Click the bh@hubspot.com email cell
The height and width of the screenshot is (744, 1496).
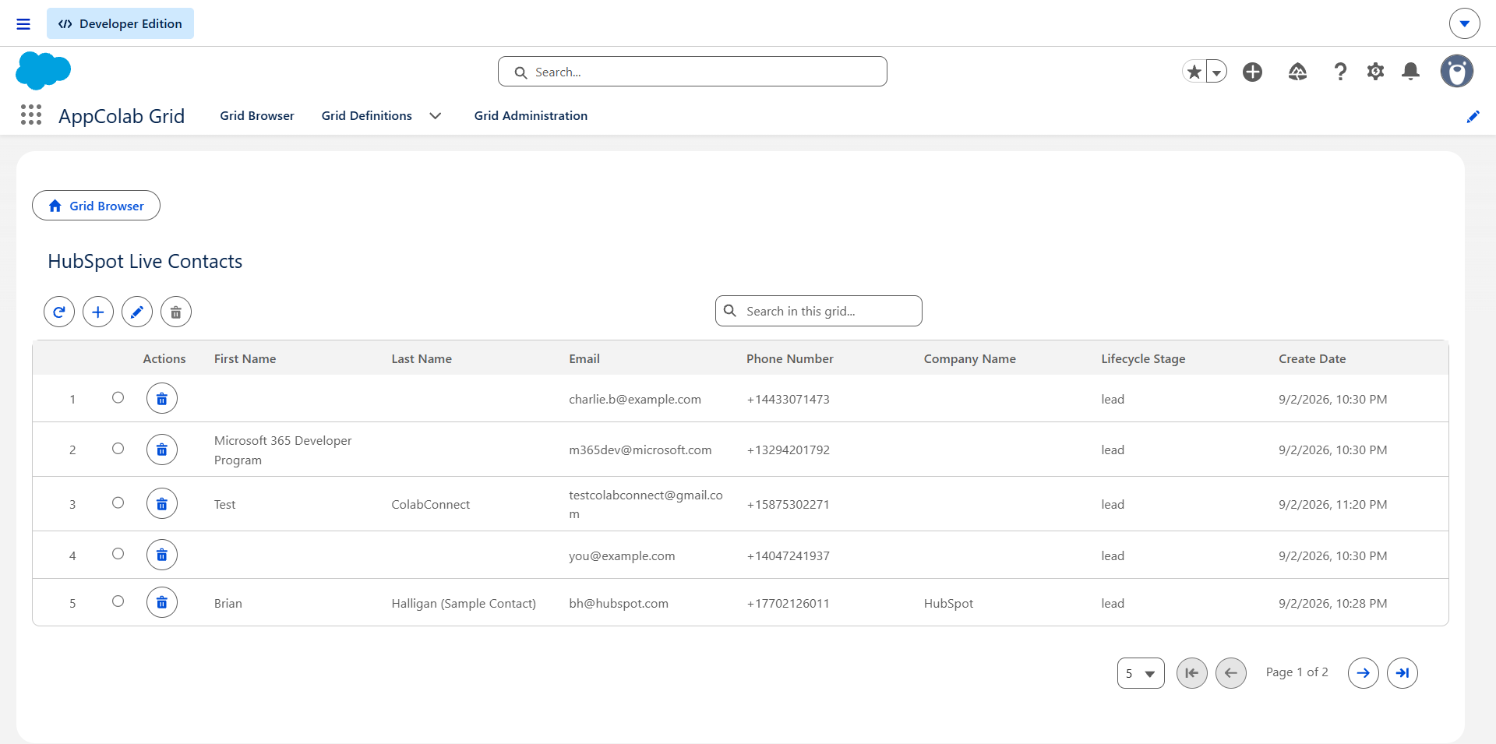(x=619, y=603)
